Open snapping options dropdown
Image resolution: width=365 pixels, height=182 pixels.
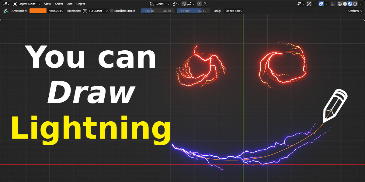tap(191, 4)
